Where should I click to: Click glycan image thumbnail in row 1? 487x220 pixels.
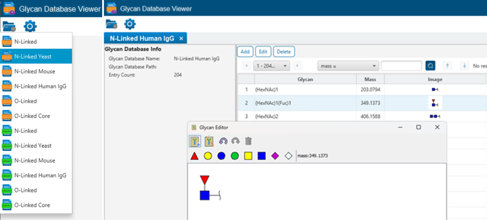435,90
